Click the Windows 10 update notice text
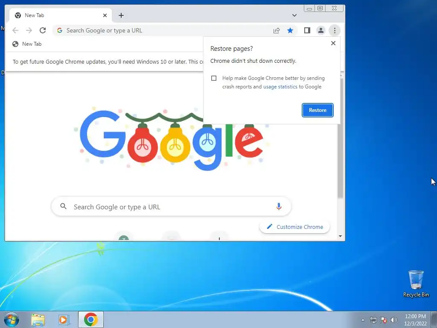 click(x=108, y=61)
